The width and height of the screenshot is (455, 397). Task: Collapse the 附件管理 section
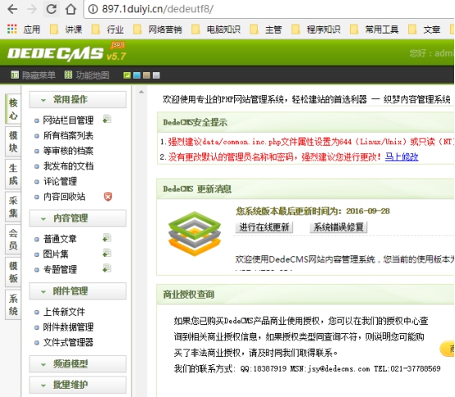(77, 291)
